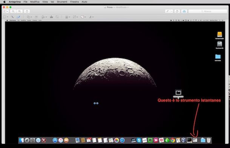Rotate the image with the rotate button

pyautogui.click(x=177, y=11)
